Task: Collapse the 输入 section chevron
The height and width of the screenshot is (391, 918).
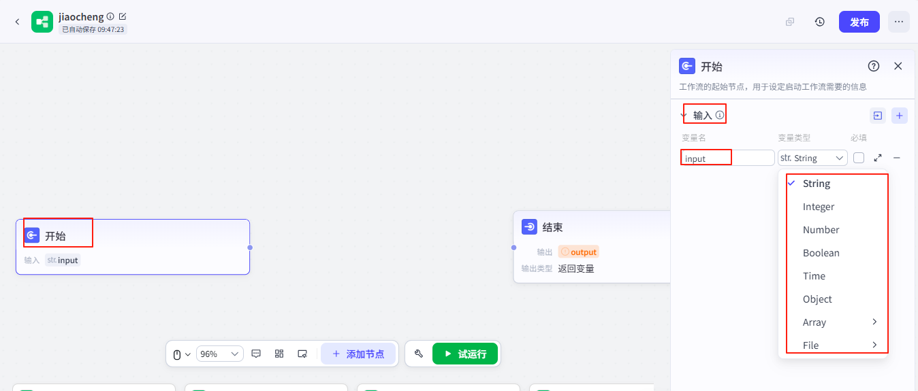Action: [684, 115]
